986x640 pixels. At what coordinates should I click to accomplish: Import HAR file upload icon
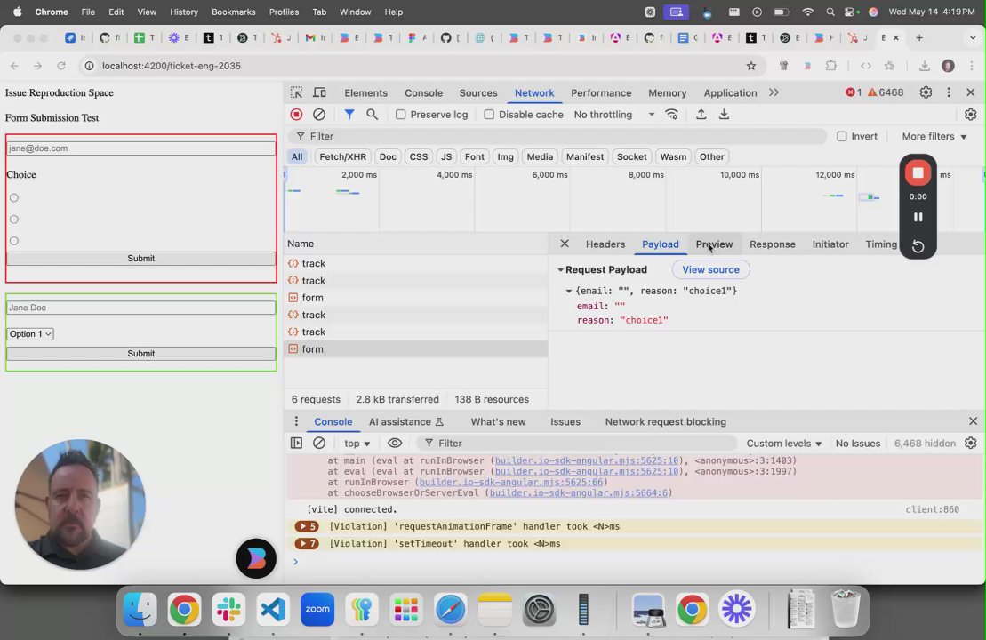[701, 115]
